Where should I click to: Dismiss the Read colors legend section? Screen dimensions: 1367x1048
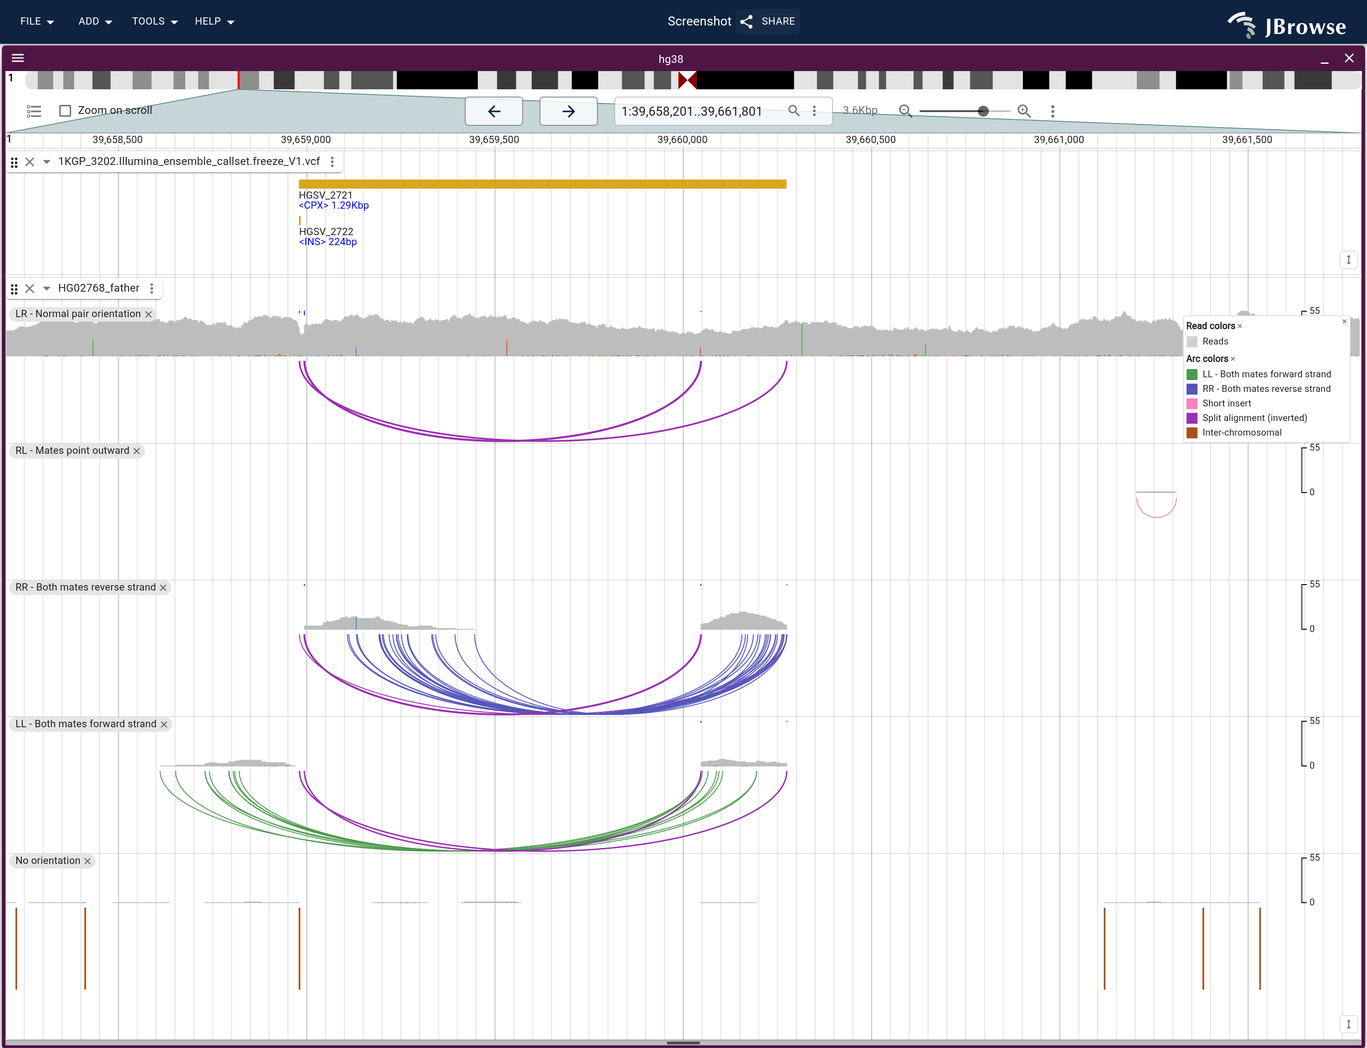[1240, 326]
